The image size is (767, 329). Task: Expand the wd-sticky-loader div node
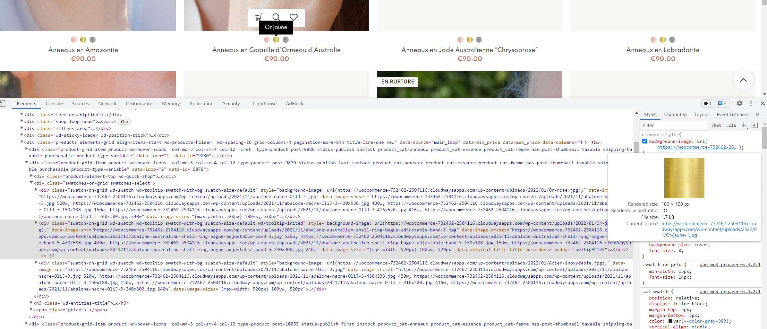(21, 135)
